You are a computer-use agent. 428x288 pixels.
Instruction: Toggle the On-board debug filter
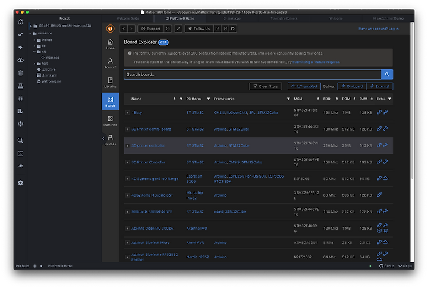point(352,86)
